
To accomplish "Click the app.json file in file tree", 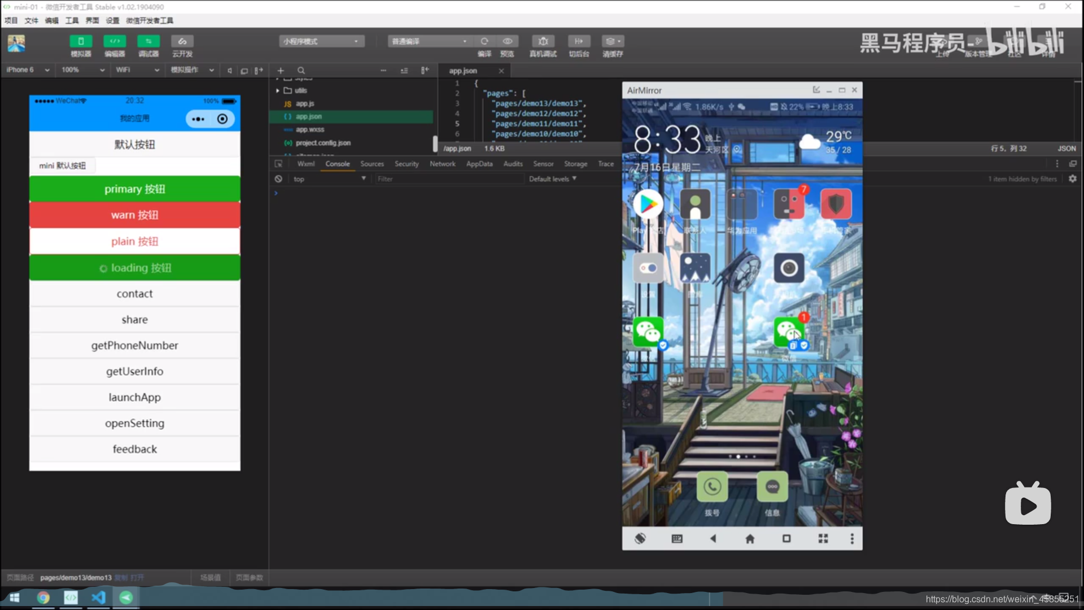I will coord(309,116).
